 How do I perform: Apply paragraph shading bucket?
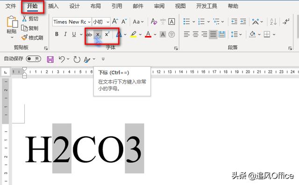tap(252, 35)
